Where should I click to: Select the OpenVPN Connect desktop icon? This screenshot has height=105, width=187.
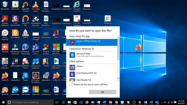(x=25, y=7)
